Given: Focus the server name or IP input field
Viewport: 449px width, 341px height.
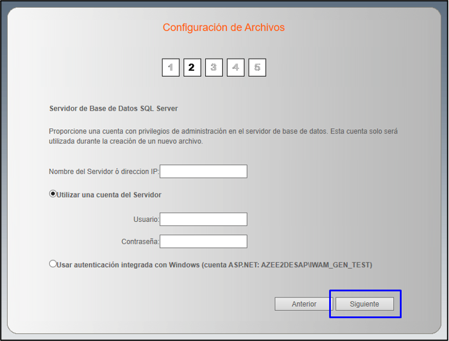Looking at the screenshot, I should click(203, 172).
